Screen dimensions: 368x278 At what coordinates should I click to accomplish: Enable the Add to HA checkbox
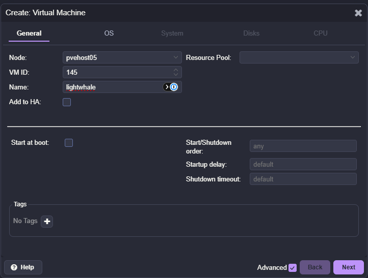[67, 102]
